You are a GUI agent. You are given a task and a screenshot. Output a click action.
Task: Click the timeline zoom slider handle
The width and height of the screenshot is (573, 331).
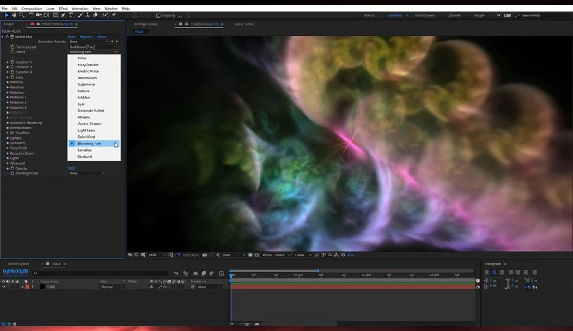[247, 324]
